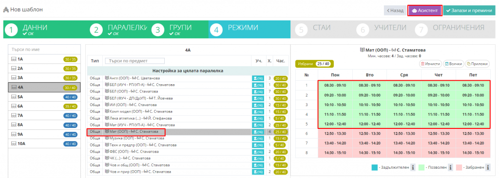This screenshot has height=178, width=499.
Task: Toggle Wednesday (Сря) slot 13:40 - 14:20
Action: (x=404, y=143)
